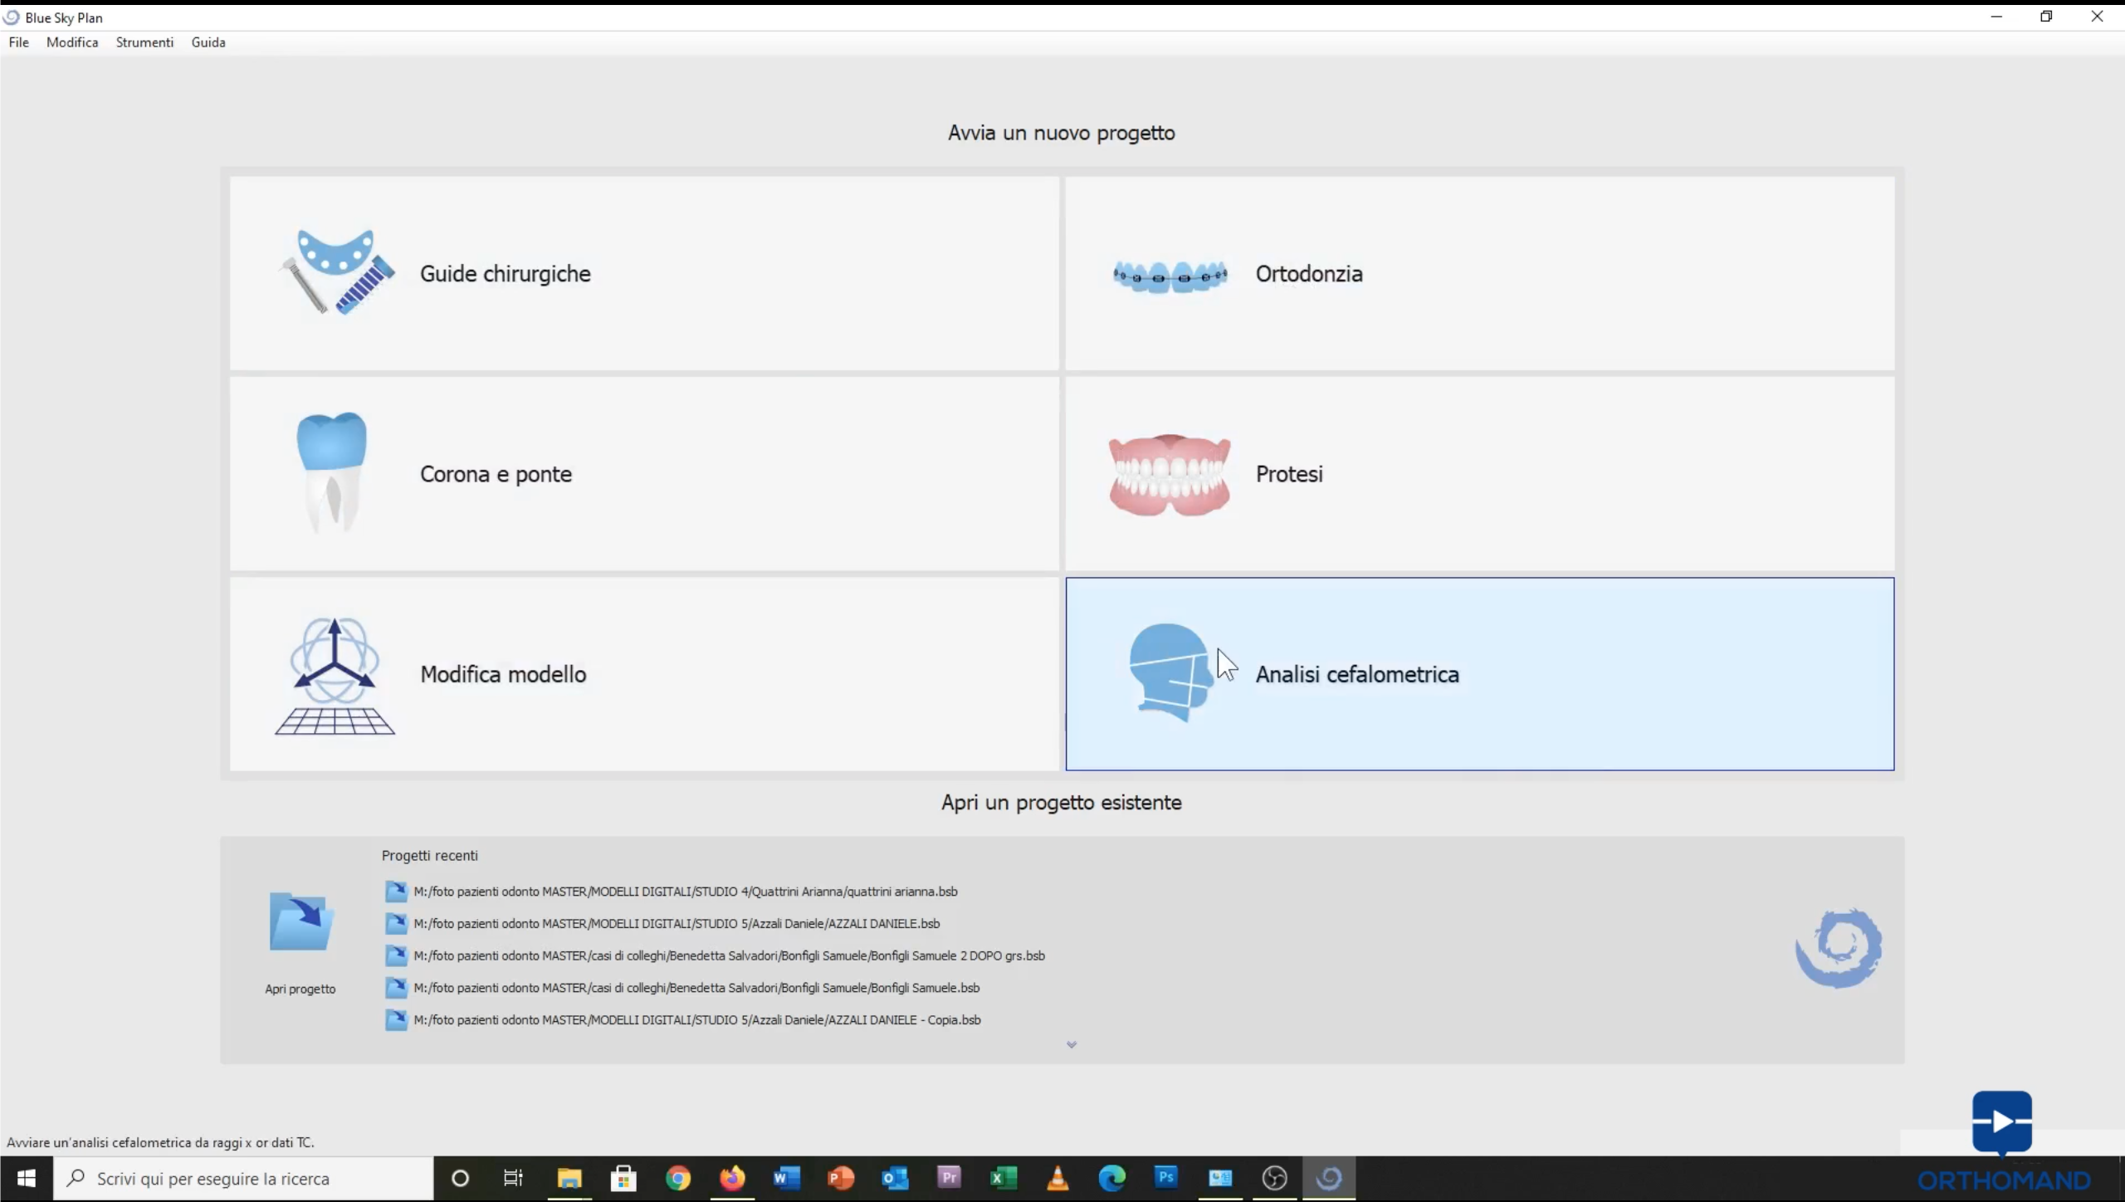This screenshot has height=1202, width=2125.
Task: Open the Protesi denture icon
Action: (x=1170, y=475)
